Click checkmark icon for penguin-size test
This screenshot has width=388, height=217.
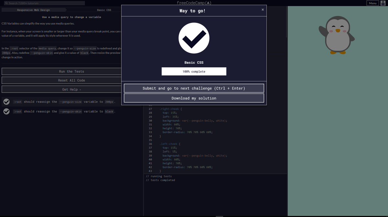point(6,102)
